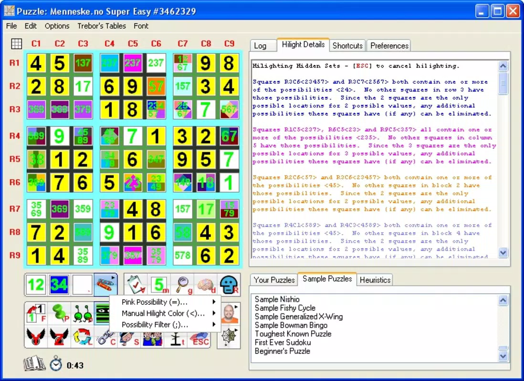Switch to the Heuristics tab
The width and height of the screenshot is (524, 381).
coord(375,280)
